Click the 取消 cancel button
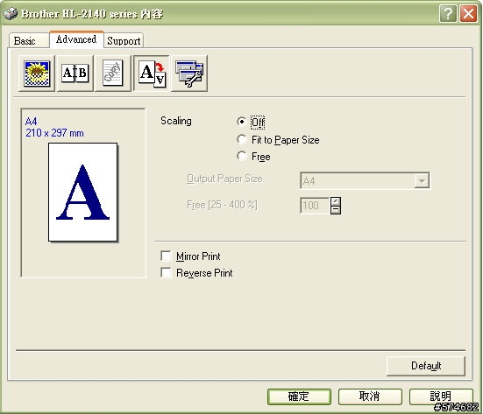Viewport: 483px width, 414px height. [x=370, y=396]
